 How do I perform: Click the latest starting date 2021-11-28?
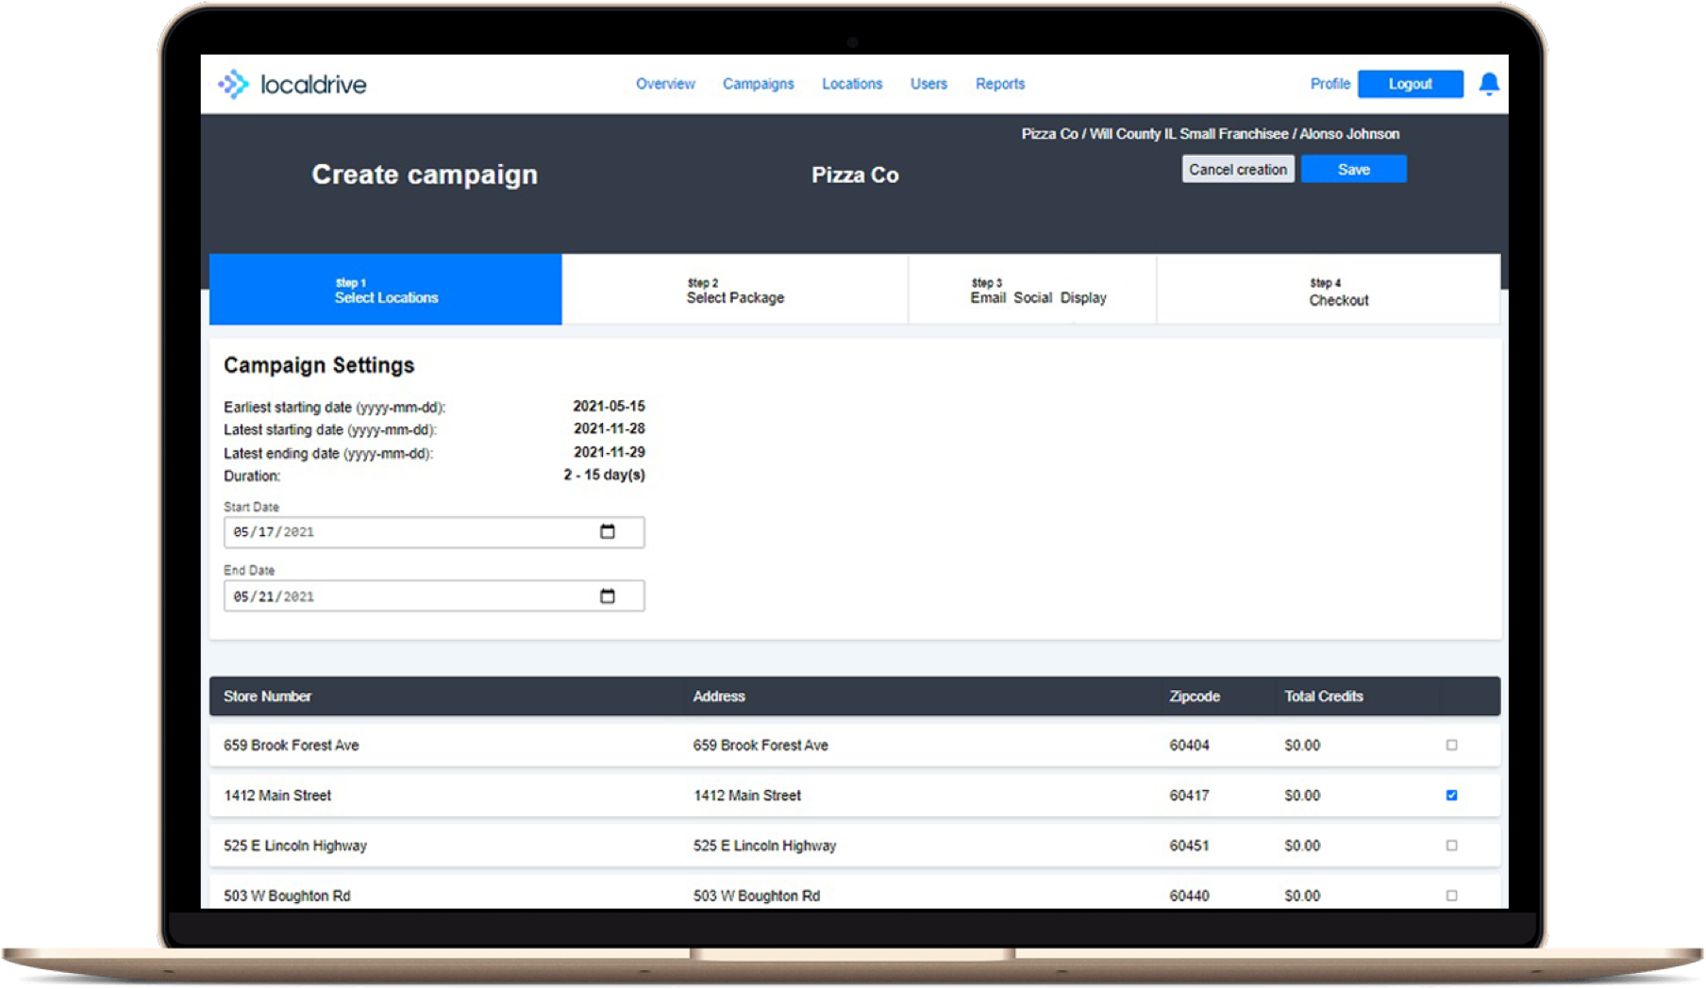(609, 428)
